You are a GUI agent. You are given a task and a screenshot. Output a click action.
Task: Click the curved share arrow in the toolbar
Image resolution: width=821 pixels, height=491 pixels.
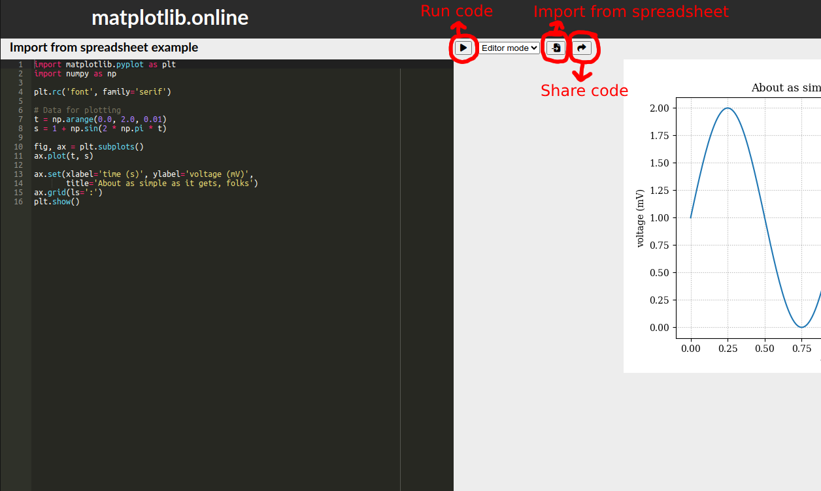pos(582,47)
